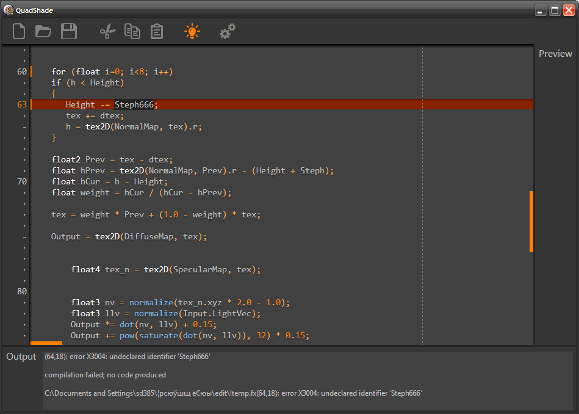Click the QuadShade app icon in title bar
Viewport: 579px width, 414px height.
[8, 10]
